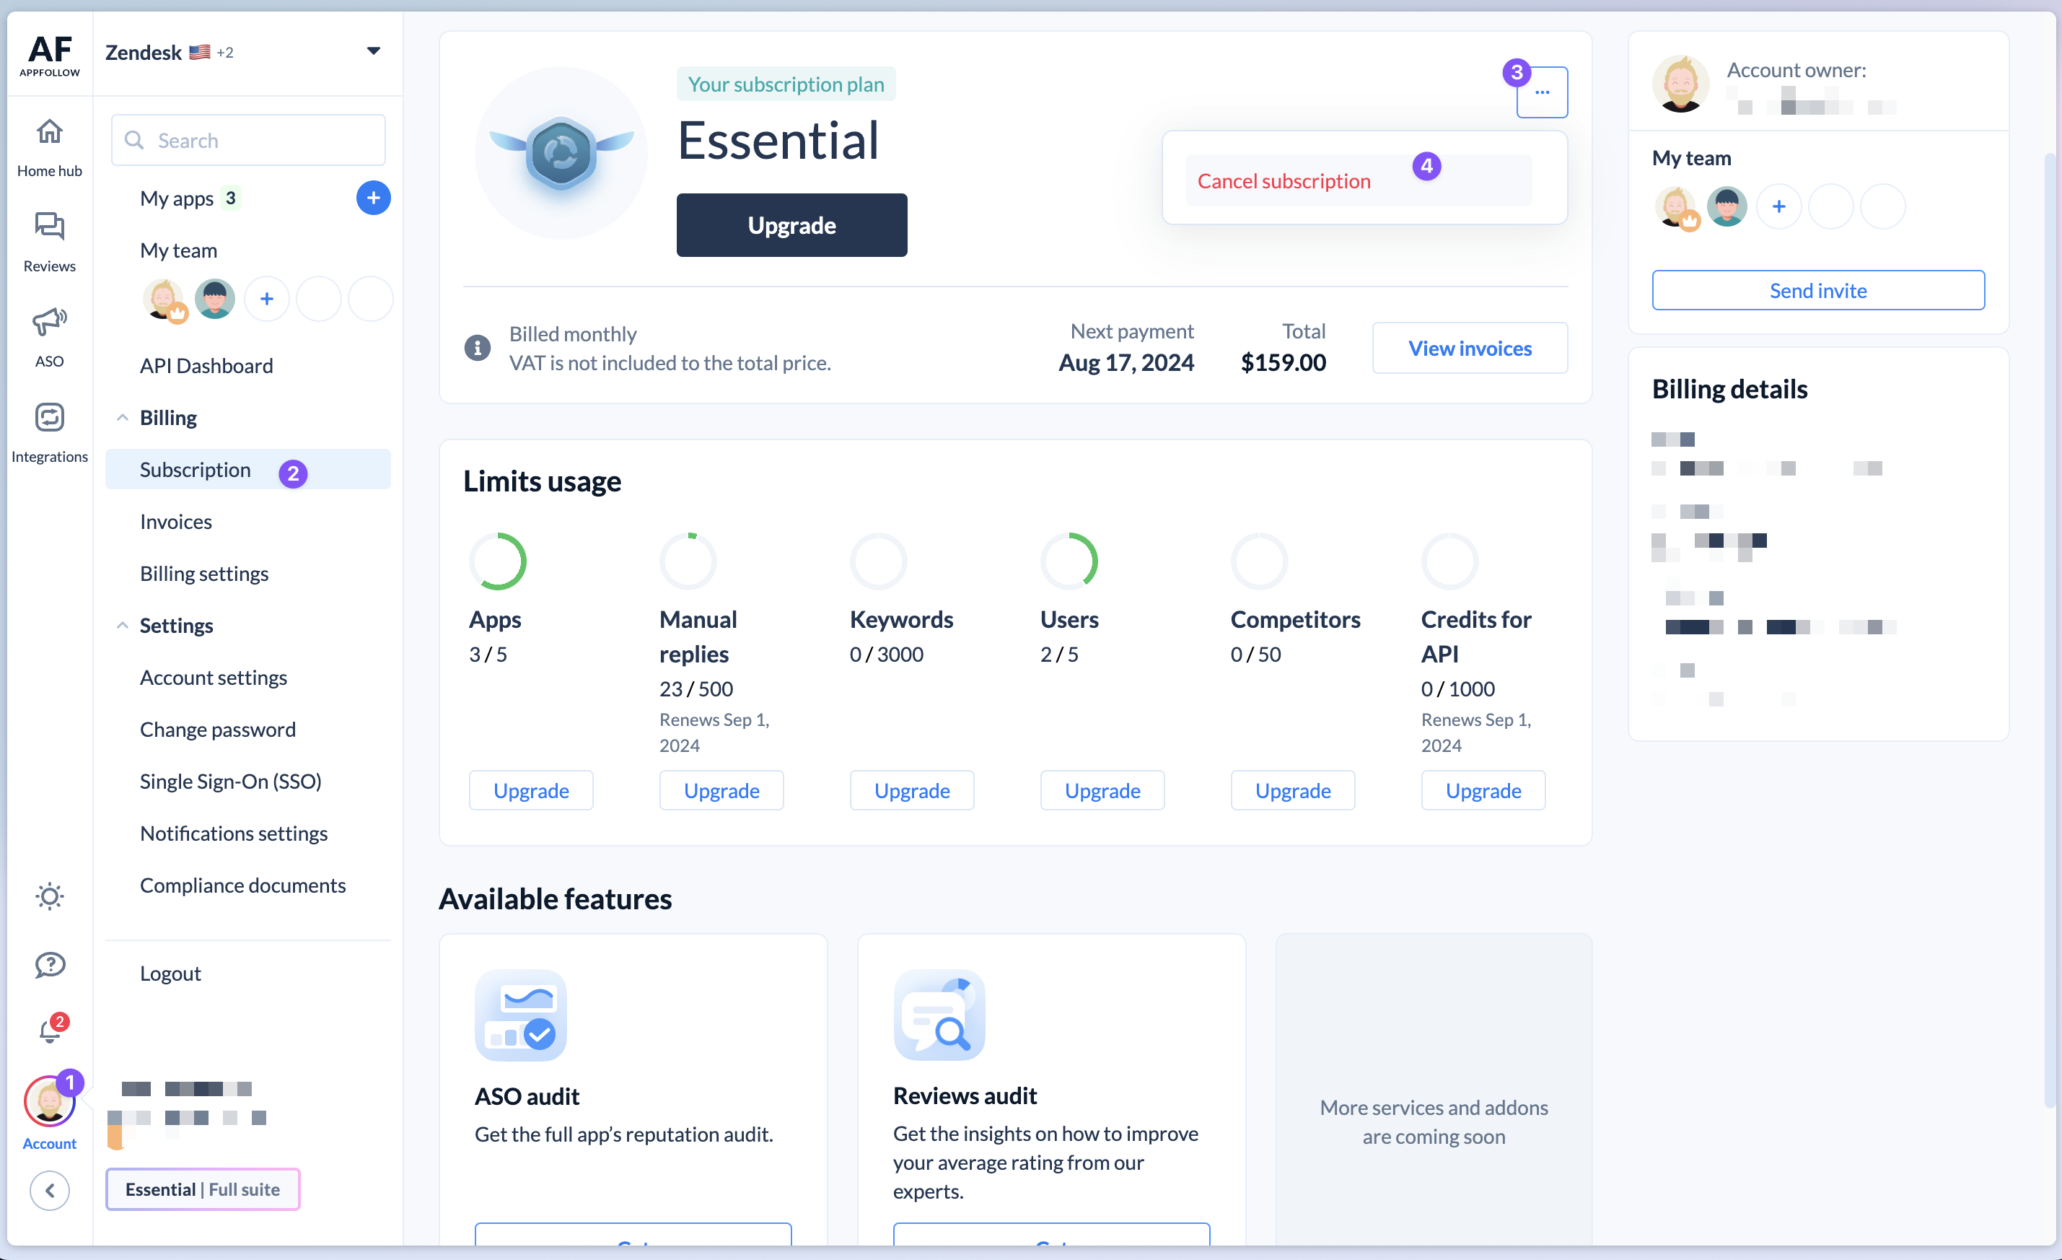
Task: Focus the Search input field
Action: (248, 140)
